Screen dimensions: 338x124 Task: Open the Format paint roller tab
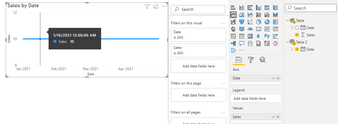[251, 60]
